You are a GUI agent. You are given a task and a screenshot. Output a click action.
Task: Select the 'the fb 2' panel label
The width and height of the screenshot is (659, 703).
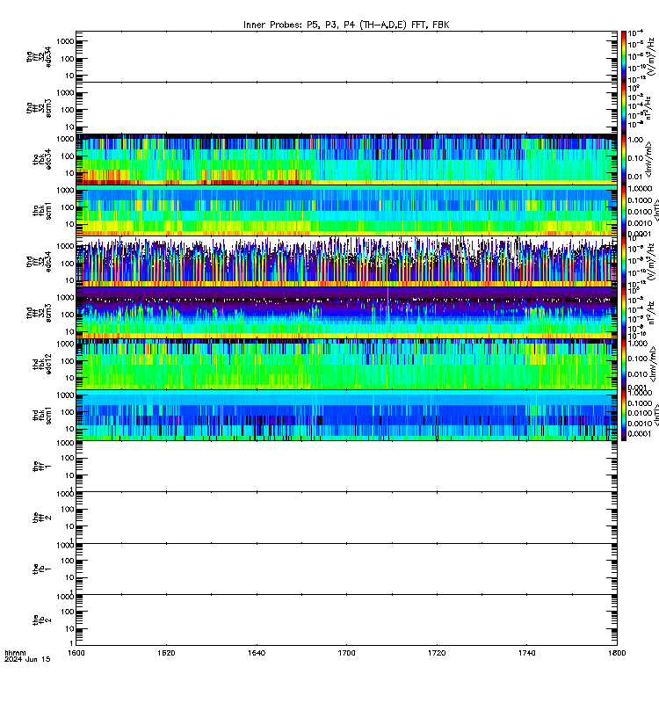42,620
